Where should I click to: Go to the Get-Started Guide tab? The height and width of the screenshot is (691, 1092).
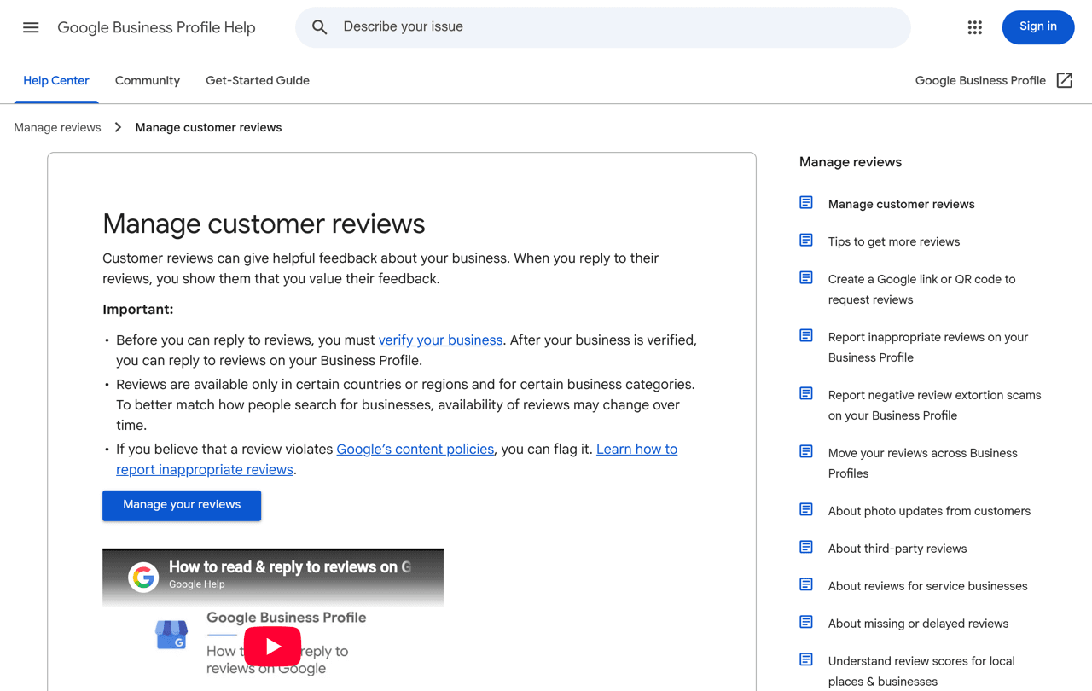click(258, 81)
